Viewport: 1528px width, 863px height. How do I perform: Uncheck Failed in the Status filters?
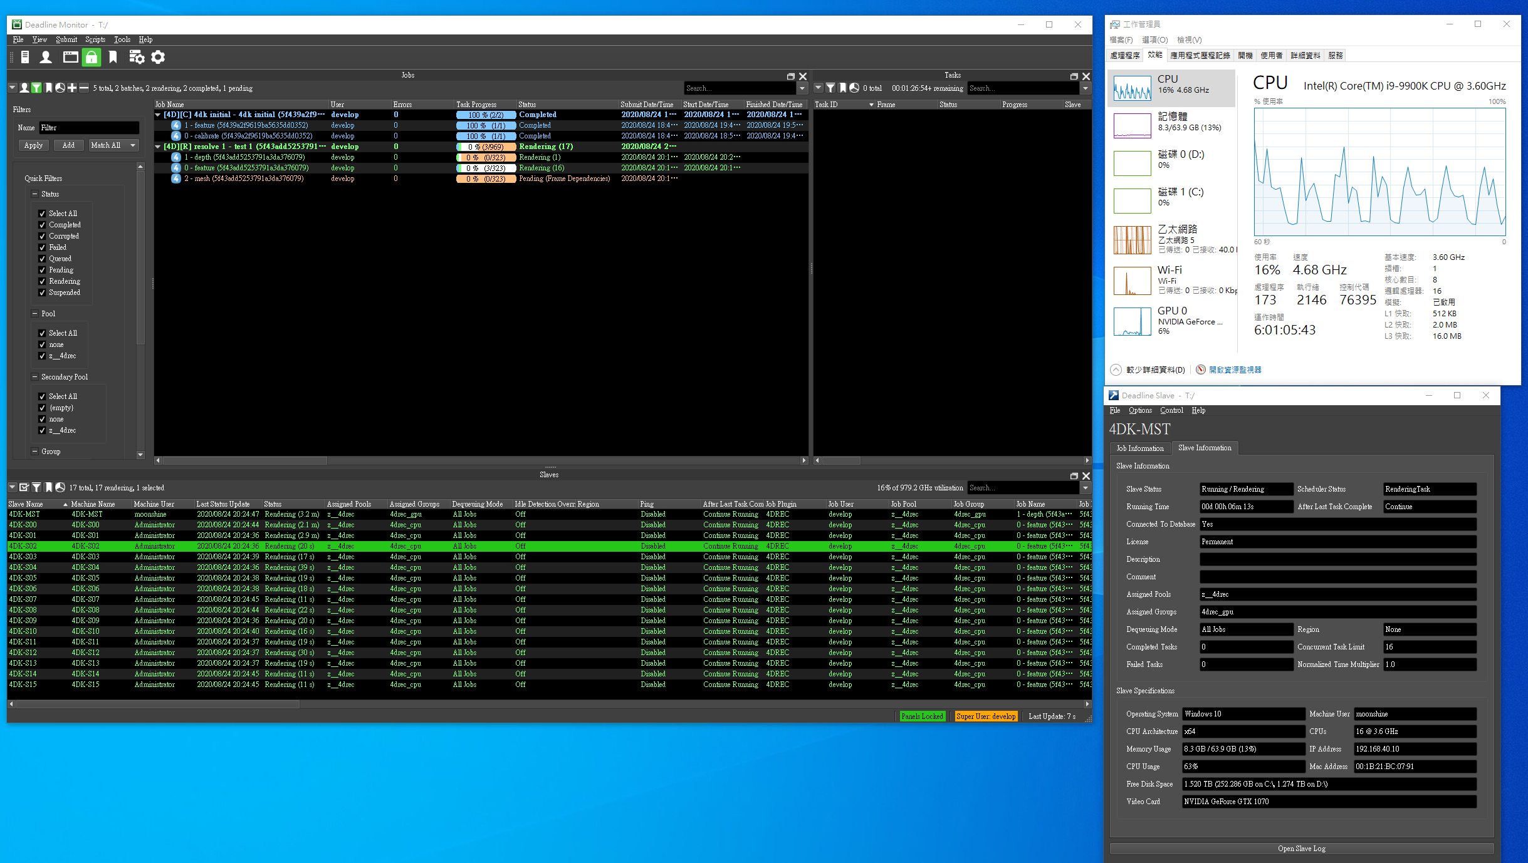[42, 247]
